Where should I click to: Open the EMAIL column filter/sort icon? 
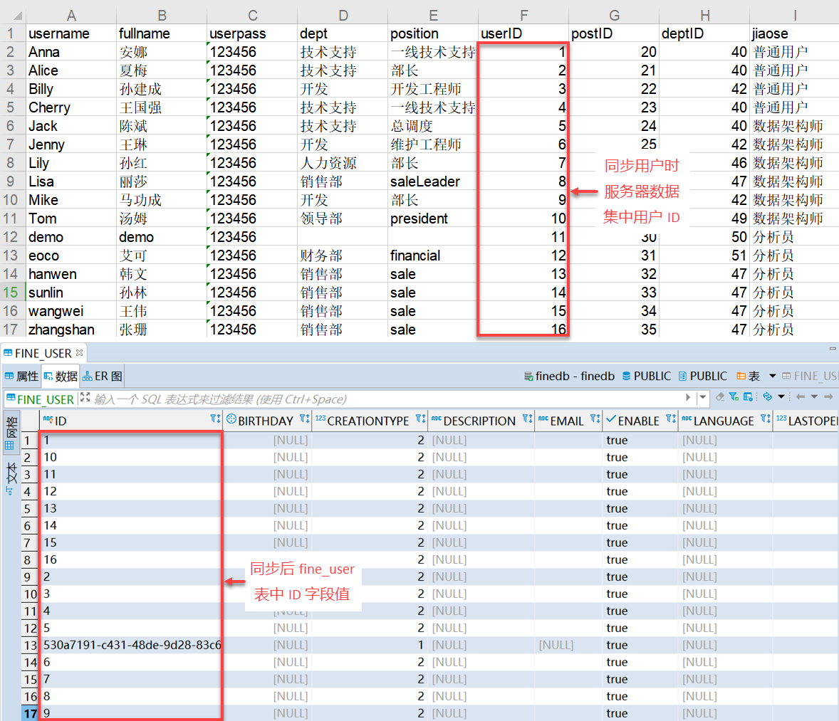(595, 420)
